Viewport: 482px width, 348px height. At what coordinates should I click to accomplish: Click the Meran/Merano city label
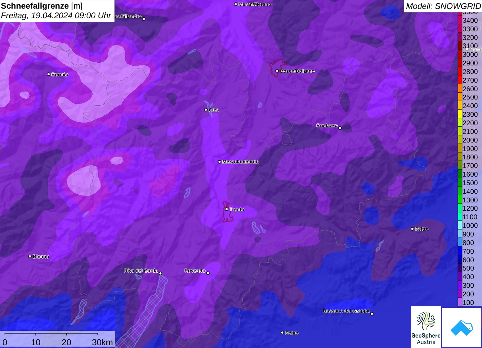(255, 4)
